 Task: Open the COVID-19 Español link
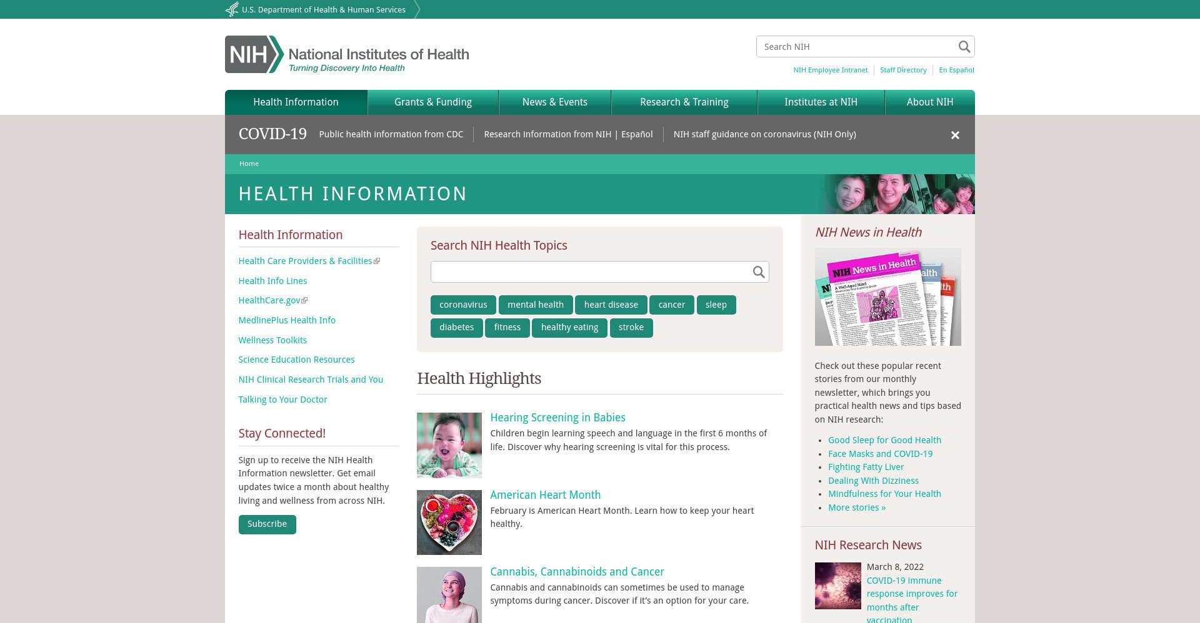click(636, 134)
